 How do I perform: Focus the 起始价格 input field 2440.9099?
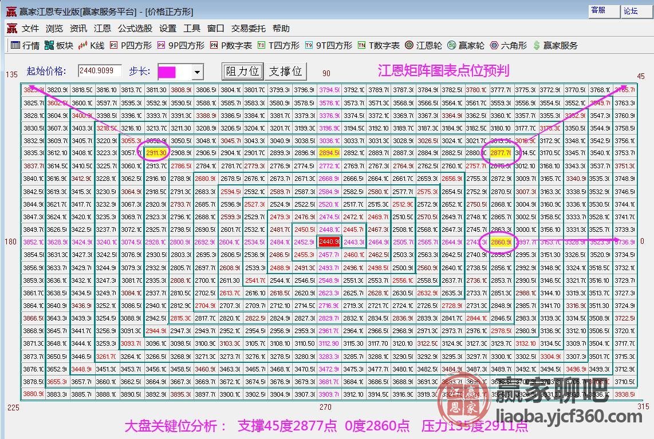pyautogui.click(x=100, y=71)
